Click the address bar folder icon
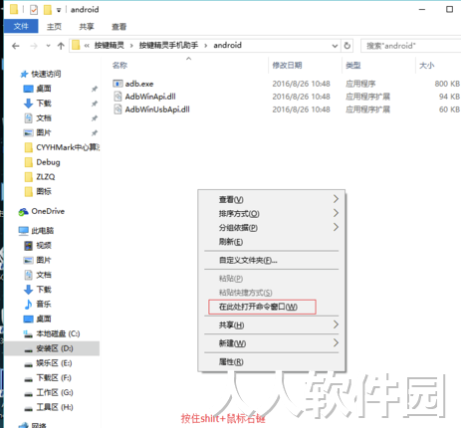 tap(76, 45)
